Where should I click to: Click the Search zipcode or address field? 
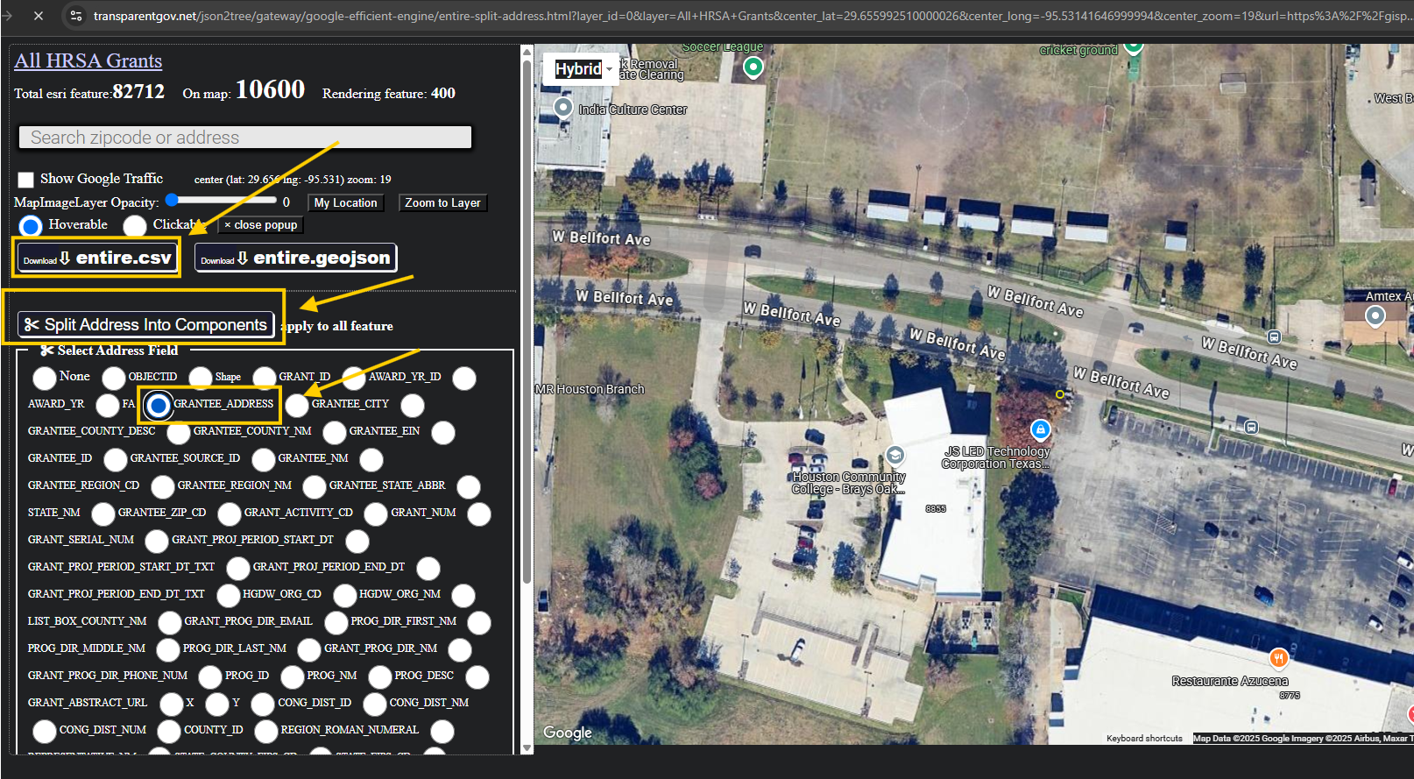(245, 138)
